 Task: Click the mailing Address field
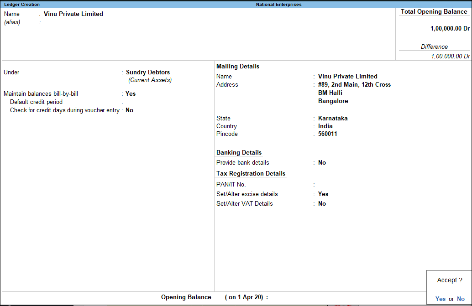point(354,84)
